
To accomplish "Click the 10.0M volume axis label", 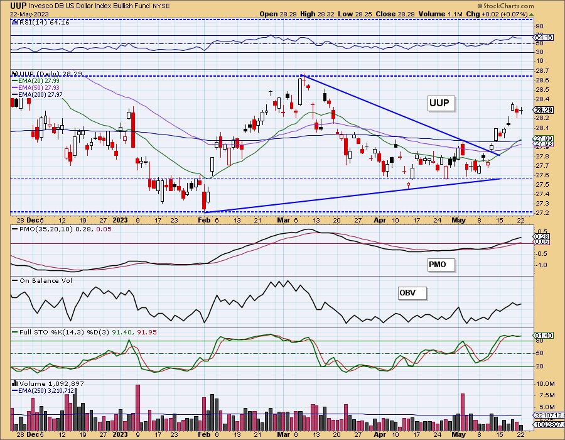I will tap(544, 383).
